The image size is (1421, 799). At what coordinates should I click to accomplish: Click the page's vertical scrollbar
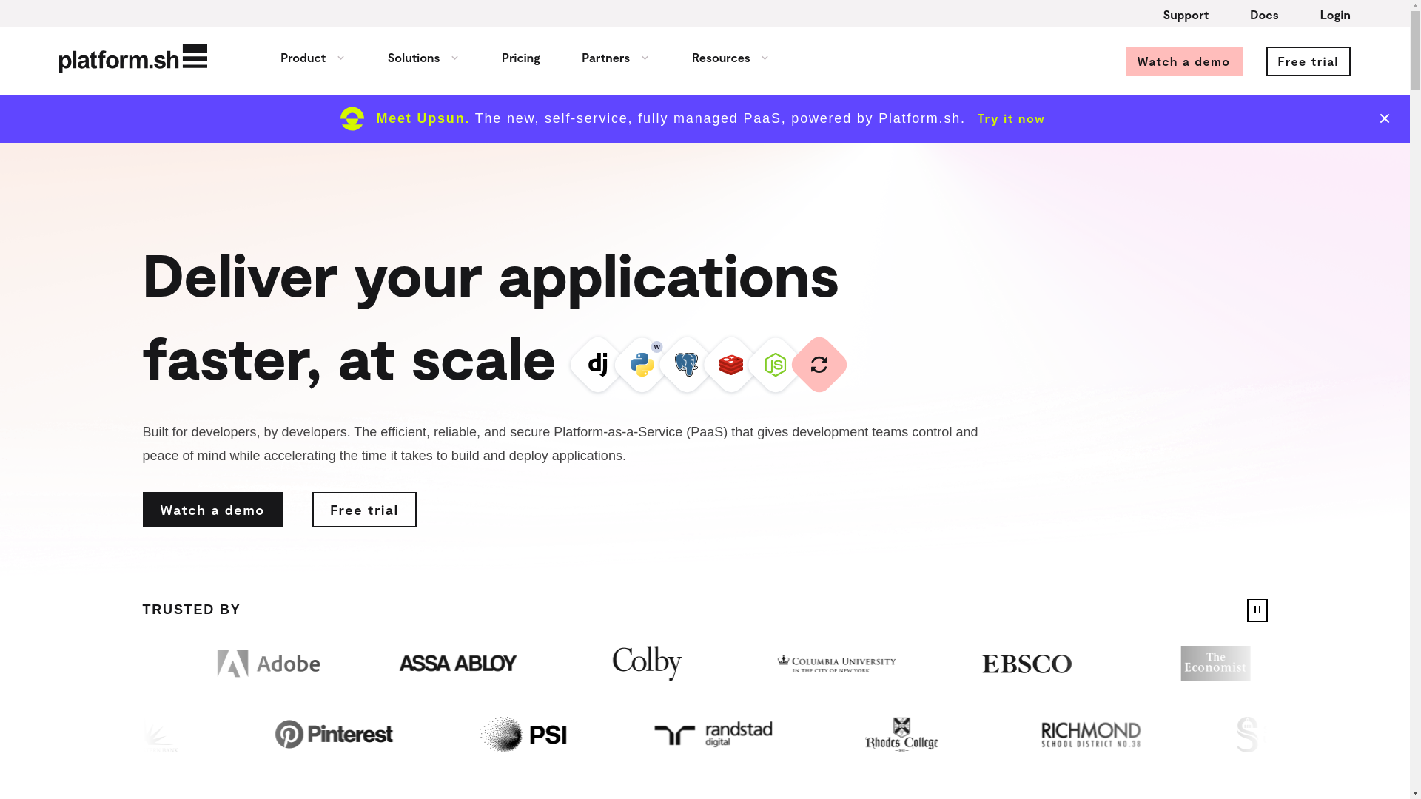[x=1415, y=399]
